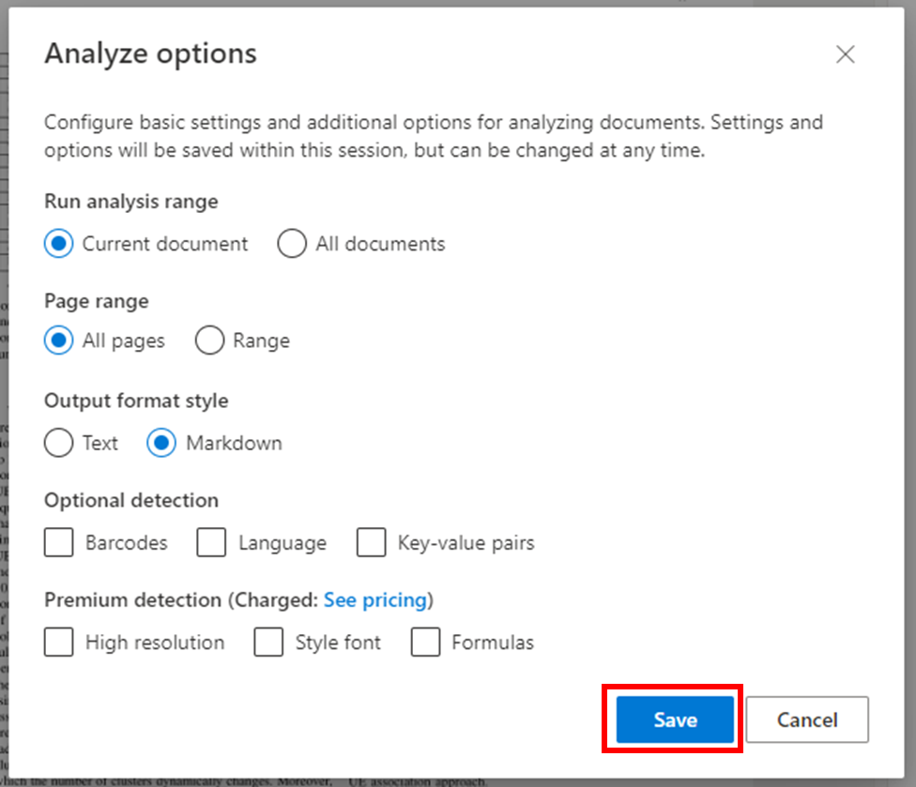Select the All documents radio button

pyautogui.click(x=292, y=243)
